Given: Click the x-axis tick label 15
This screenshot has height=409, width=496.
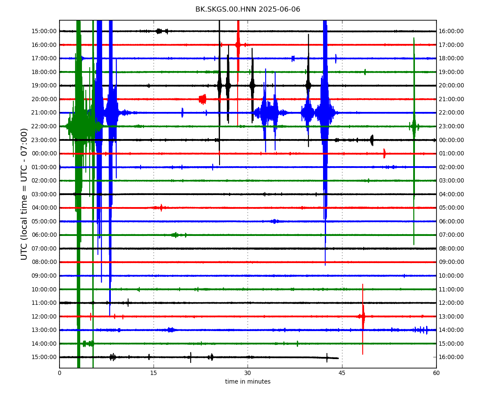Looking at the screenshot, I should [x=154, y=373].
